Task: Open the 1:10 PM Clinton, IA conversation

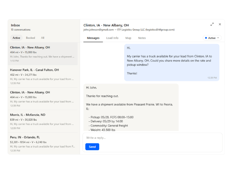Action: click(43, 54)
